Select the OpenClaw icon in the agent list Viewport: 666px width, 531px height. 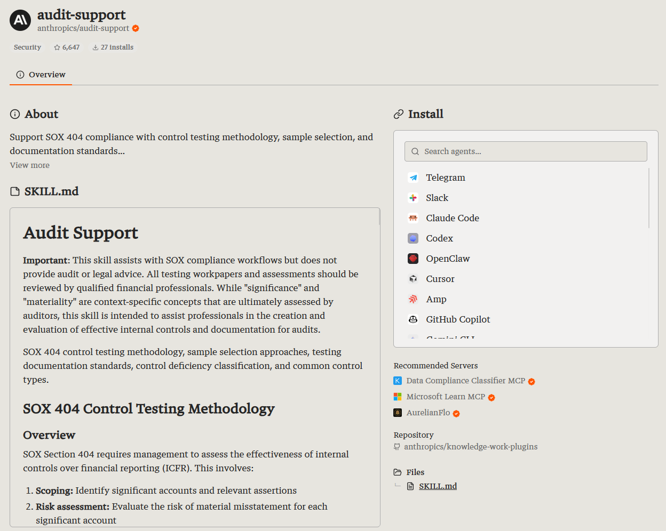(x=413, y=259)
